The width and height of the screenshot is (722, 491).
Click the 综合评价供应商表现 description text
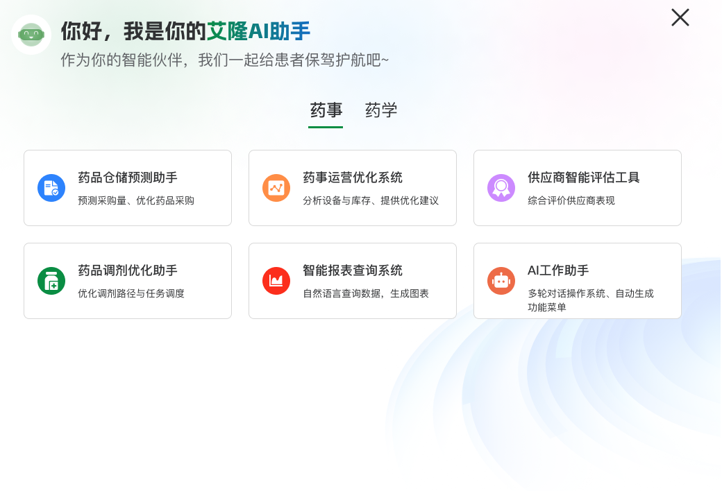pos(571,200)
